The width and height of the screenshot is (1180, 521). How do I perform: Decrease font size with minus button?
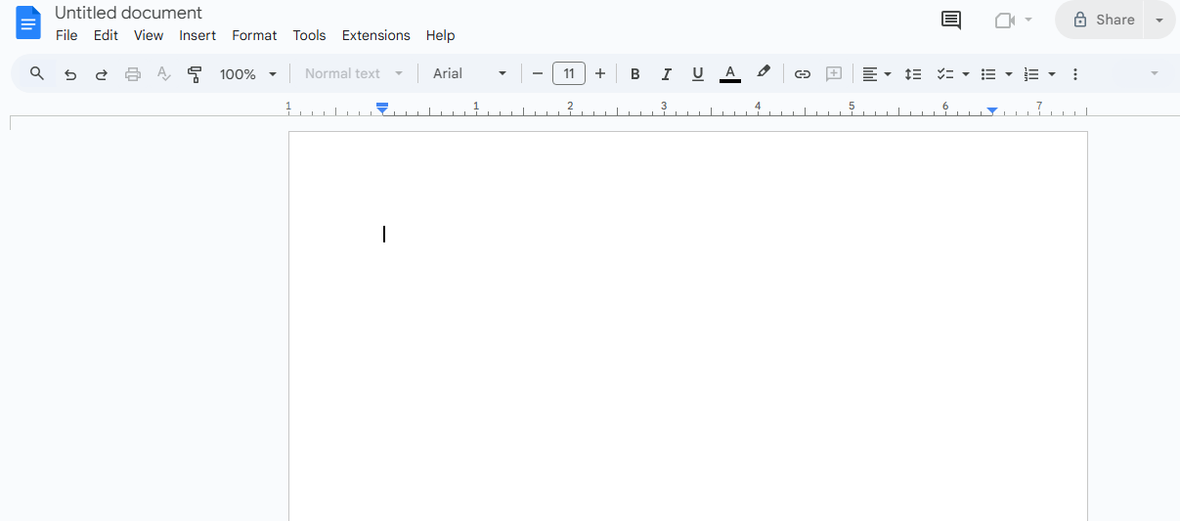(x=537, y=74)
